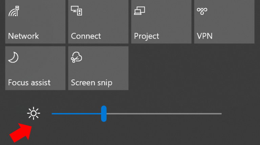Click the "Project" text label
260x145 pixels.
pyautogui.click(x=146, y=36)
